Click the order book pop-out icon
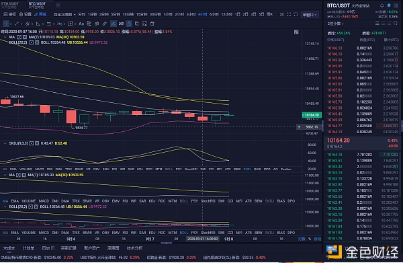Viewport: 403px width, 263px height. coord(395,24)
